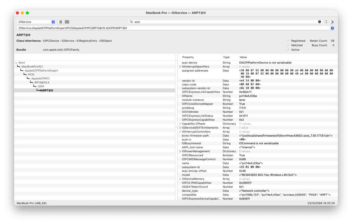Select the class-code property row
Image resolution: width=352 pixels, height=224 pixels.
pyautogui.click(x=258, y=85)
